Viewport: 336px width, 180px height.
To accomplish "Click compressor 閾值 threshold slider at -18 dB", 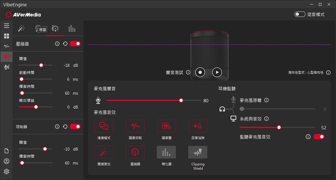I will (x=35, y=65).
